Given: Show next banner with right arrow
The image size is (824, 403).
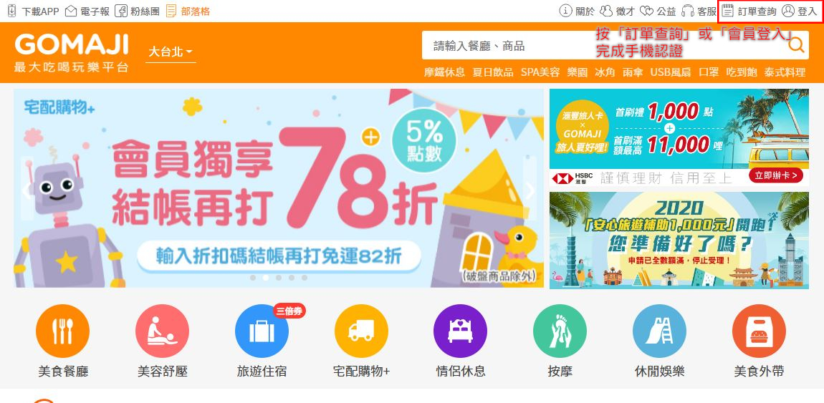Looking at the screenshot, I should click(x=530, y=190).
